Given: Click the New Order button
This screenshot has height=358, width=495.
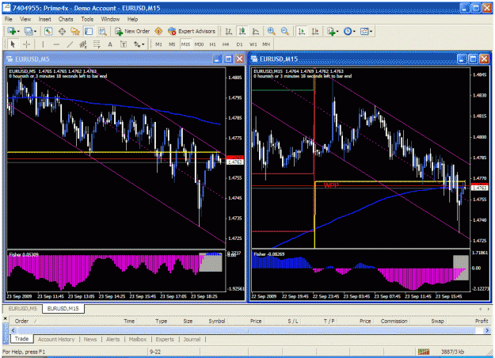Looking at the screenshot, I should pyautogui.click(x=132, y=31).
